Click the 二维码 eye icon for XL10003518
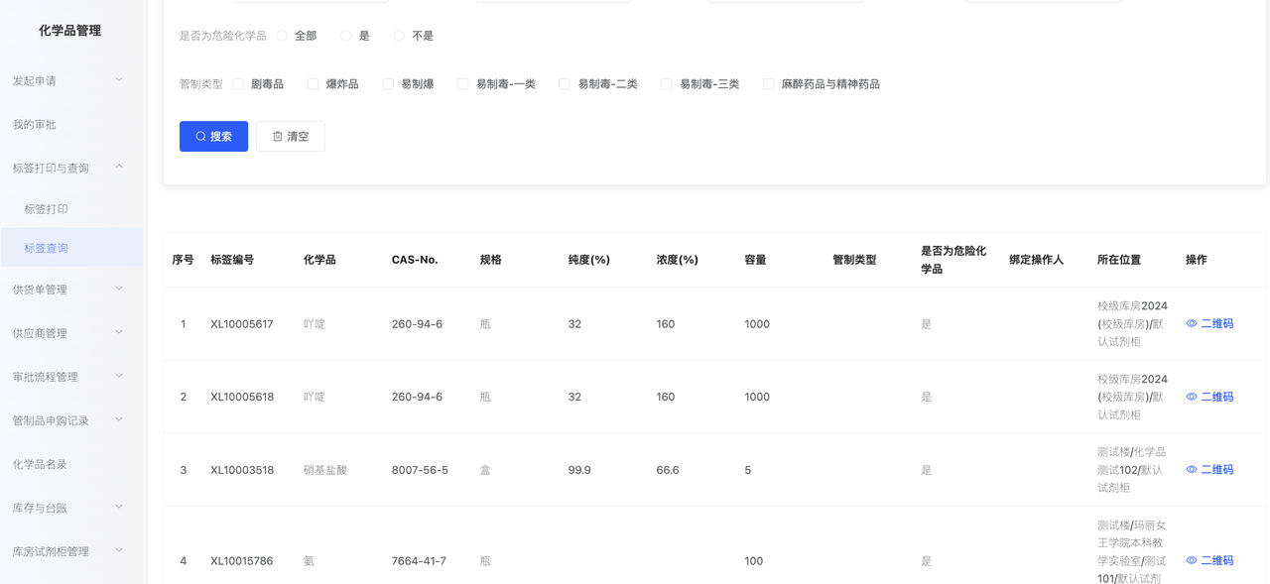1270x584 pixels. [1192, 470]
